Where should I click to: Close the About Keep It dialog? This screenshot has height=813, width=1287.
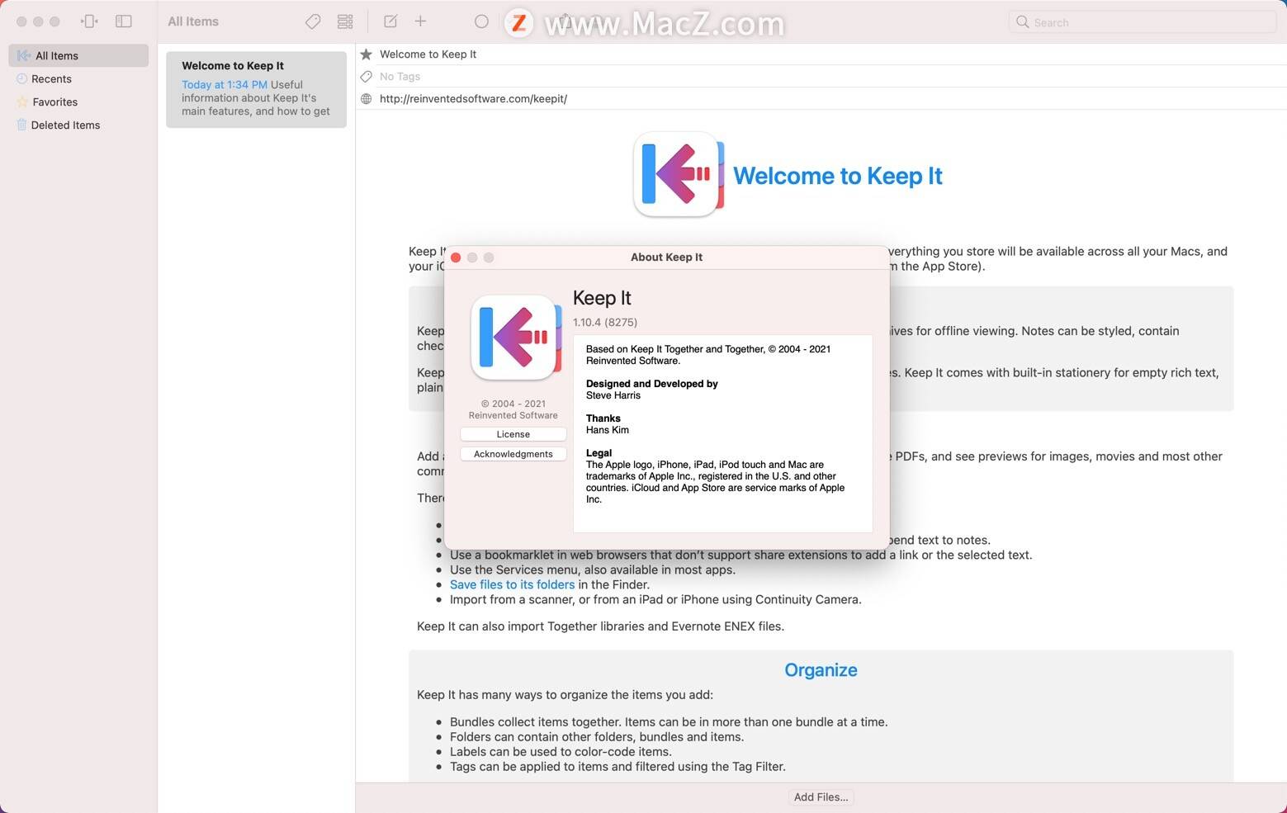[456, 258]
